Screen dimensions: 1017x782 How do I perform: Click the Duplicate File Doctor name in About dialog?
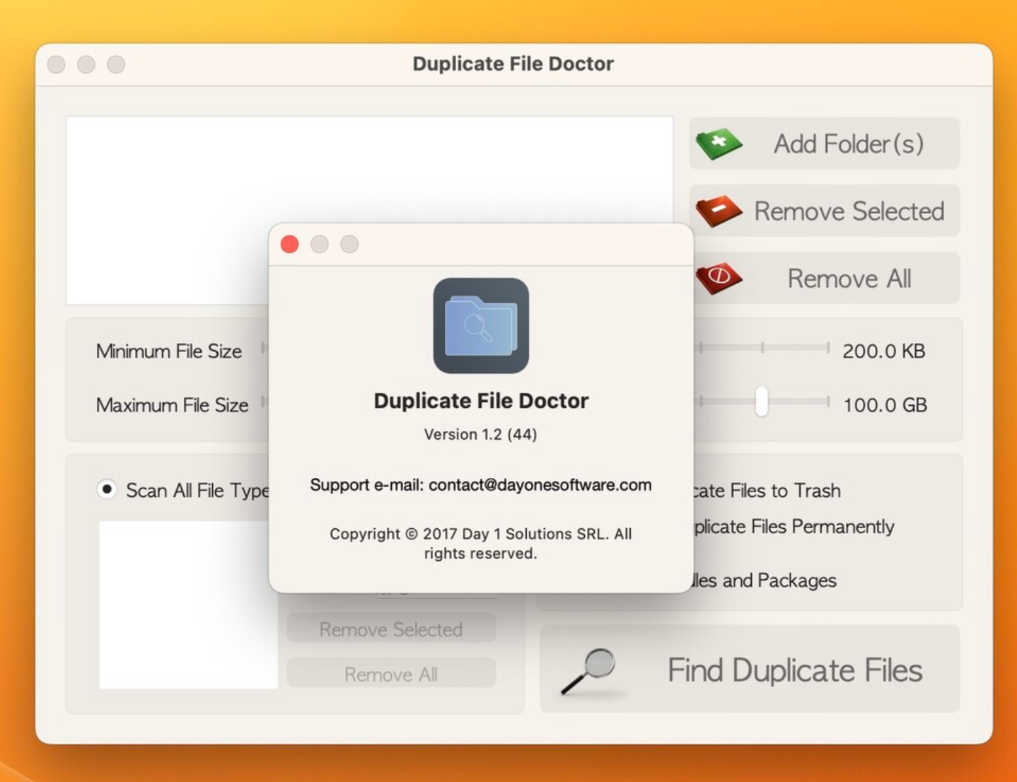pos(481,401)
